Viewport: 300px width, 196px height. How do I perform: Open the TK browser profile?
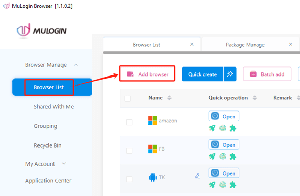coord(224,173)
